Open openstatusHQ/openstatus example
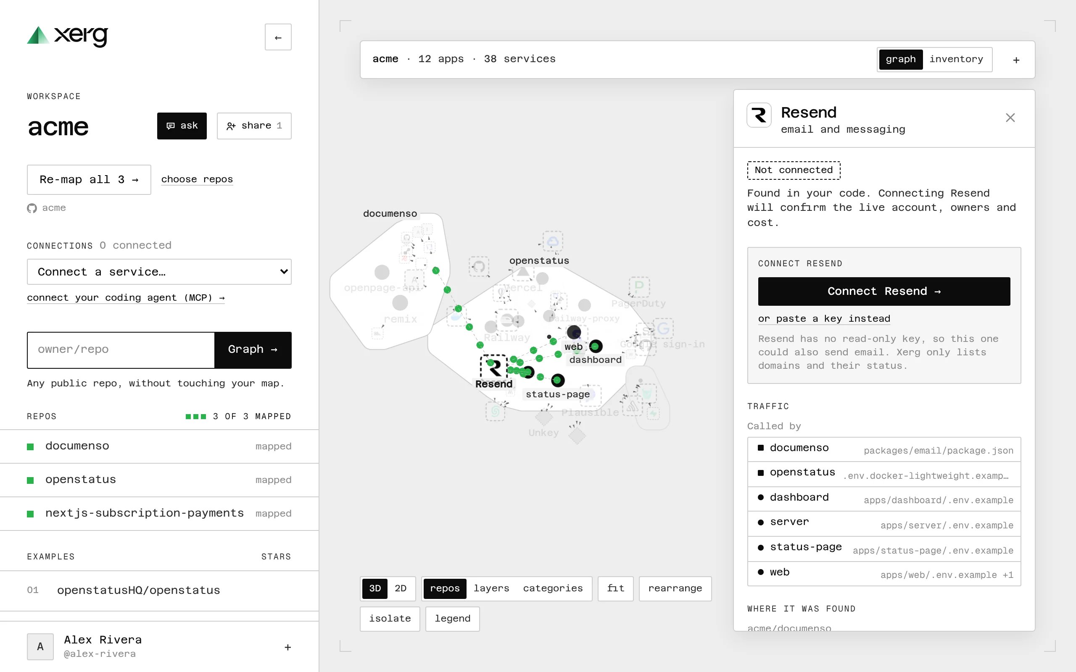Screen dimensions: 1076x672 click(159, 590)
